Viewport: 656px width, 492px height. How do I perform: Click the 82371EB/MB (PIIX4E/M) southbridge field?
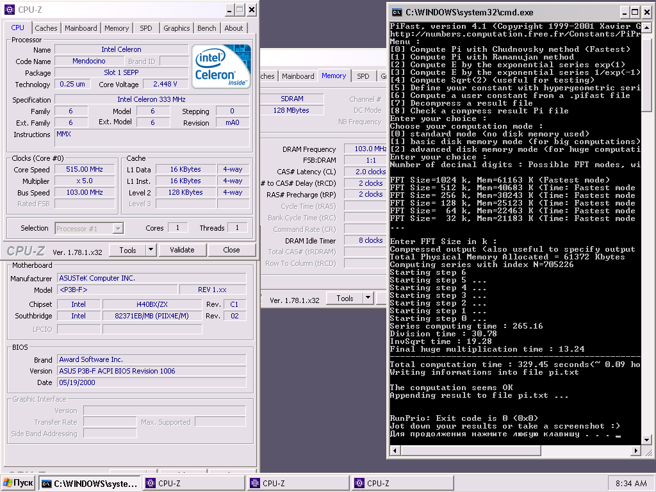click(x=152, y=316)
